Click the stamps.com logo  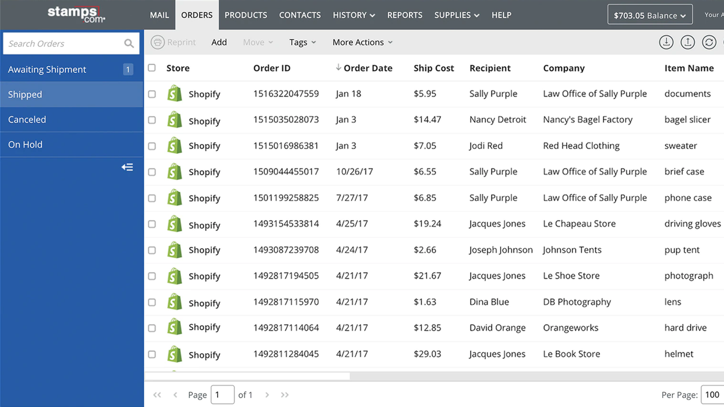tap(76, 14)
